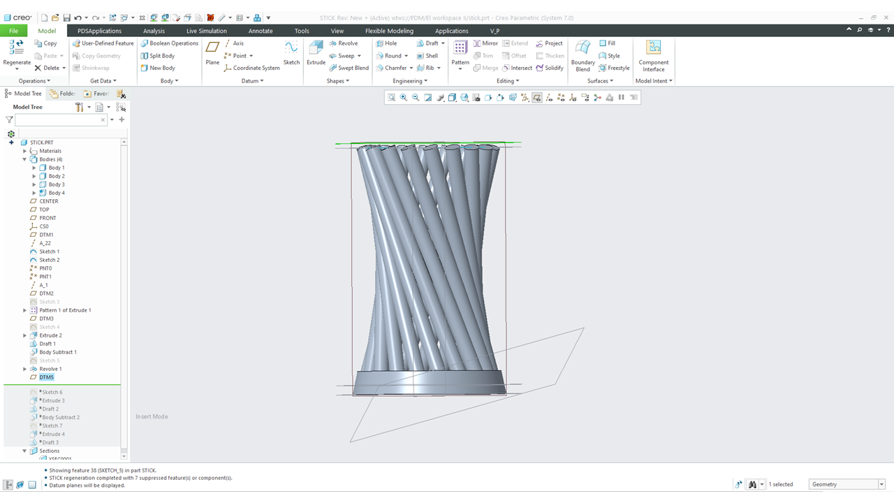The image size is (894, 503).
Task: Click Split Body
Action: click(157, 56)
